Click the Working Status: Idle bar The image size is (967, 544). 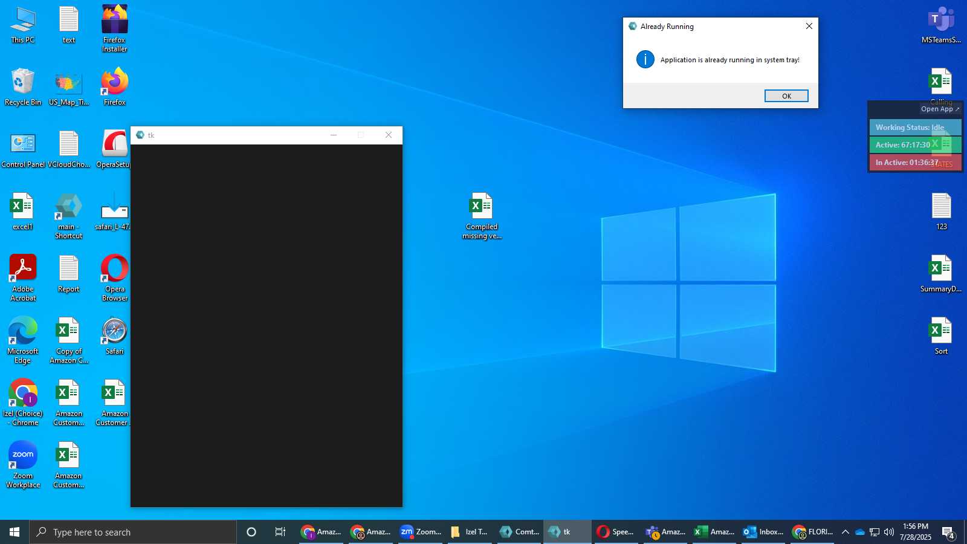pos(915,128)
